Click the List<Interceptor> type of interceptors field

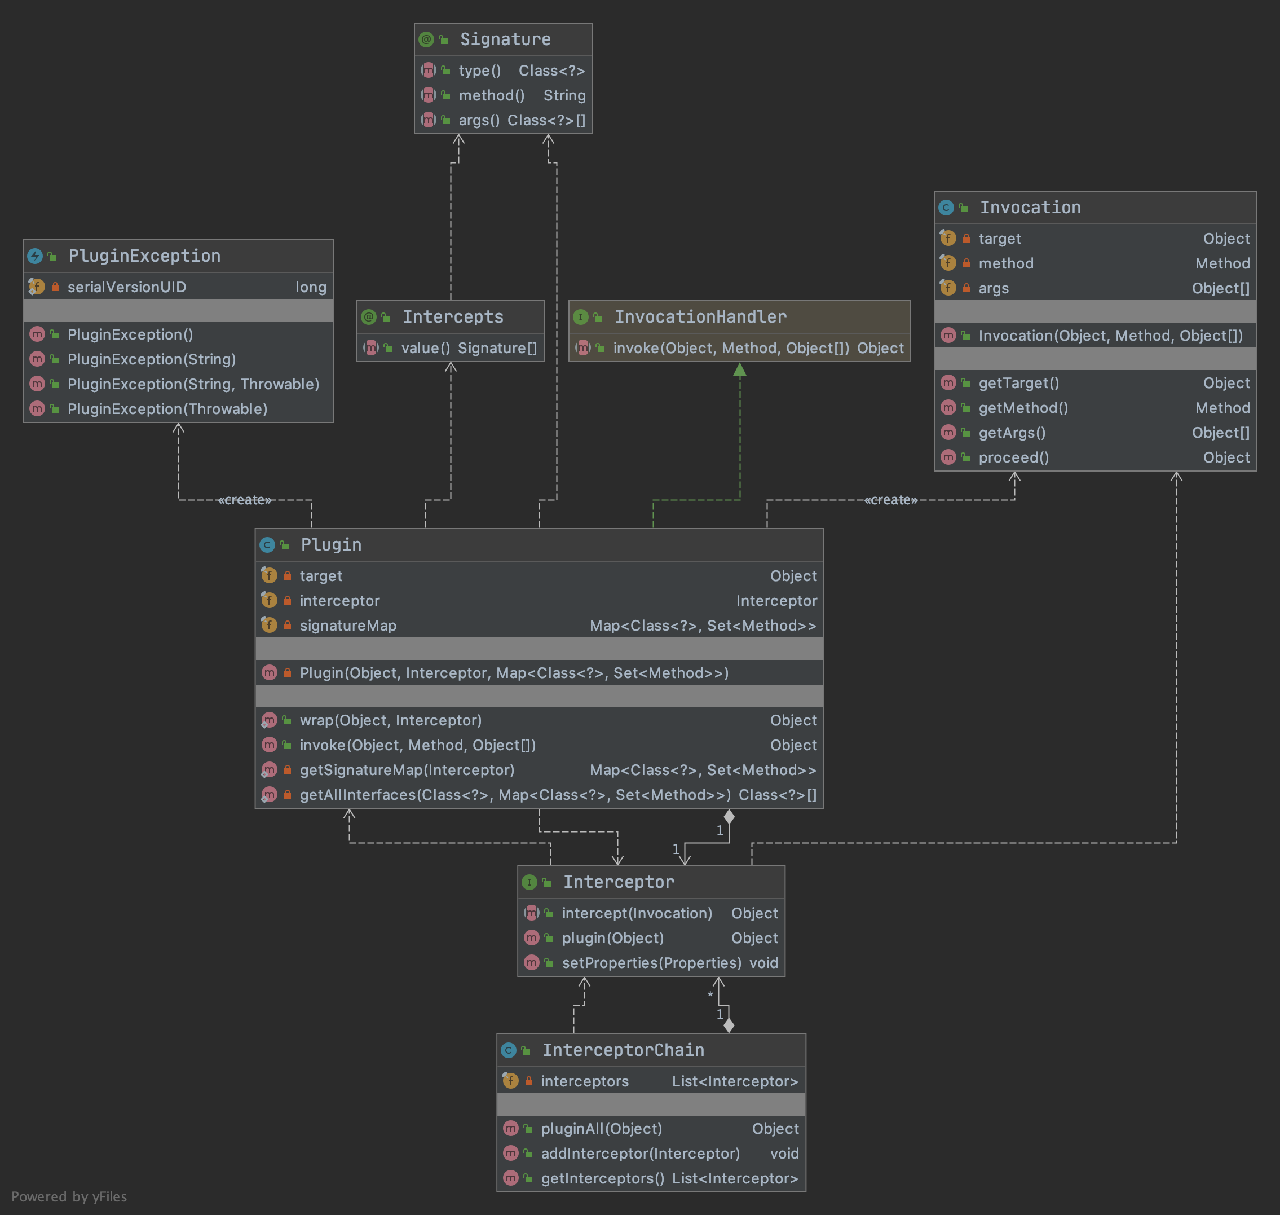[x=735, y=1081]
